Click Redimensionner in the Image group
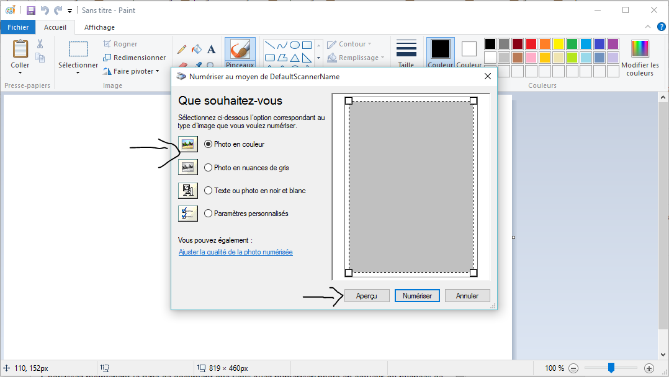Screen dimensions: 669x377 pos(135,58)
